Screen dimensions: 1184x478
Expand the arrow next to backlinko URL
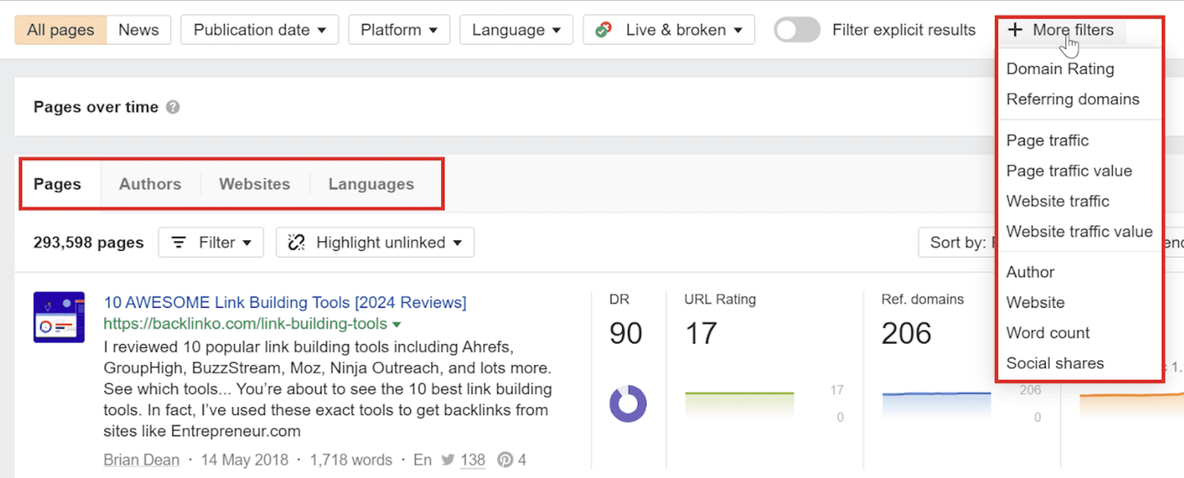(397, 324)
